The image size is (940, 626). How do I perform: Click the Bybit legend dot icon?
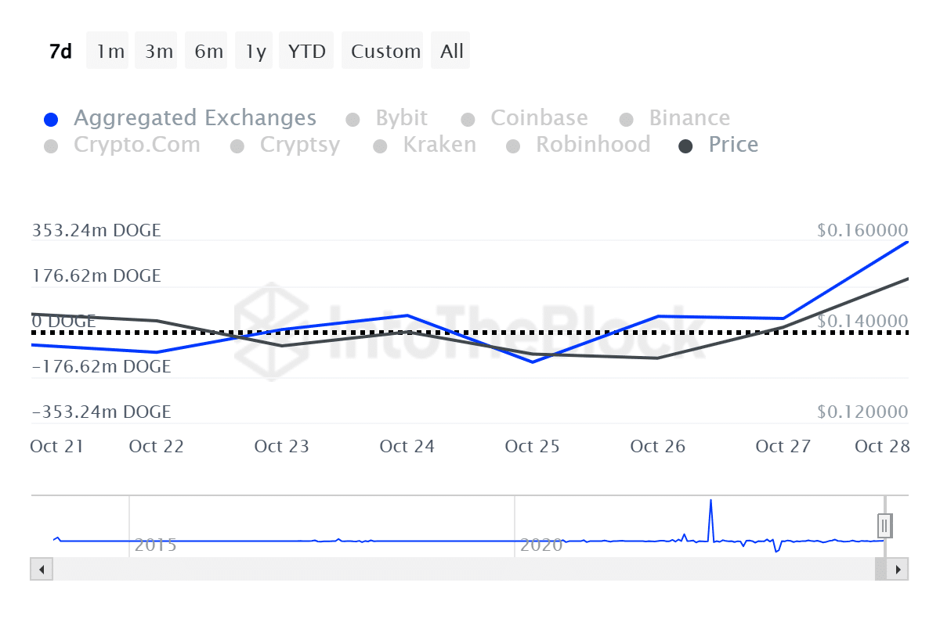click(x=352, y=118)
